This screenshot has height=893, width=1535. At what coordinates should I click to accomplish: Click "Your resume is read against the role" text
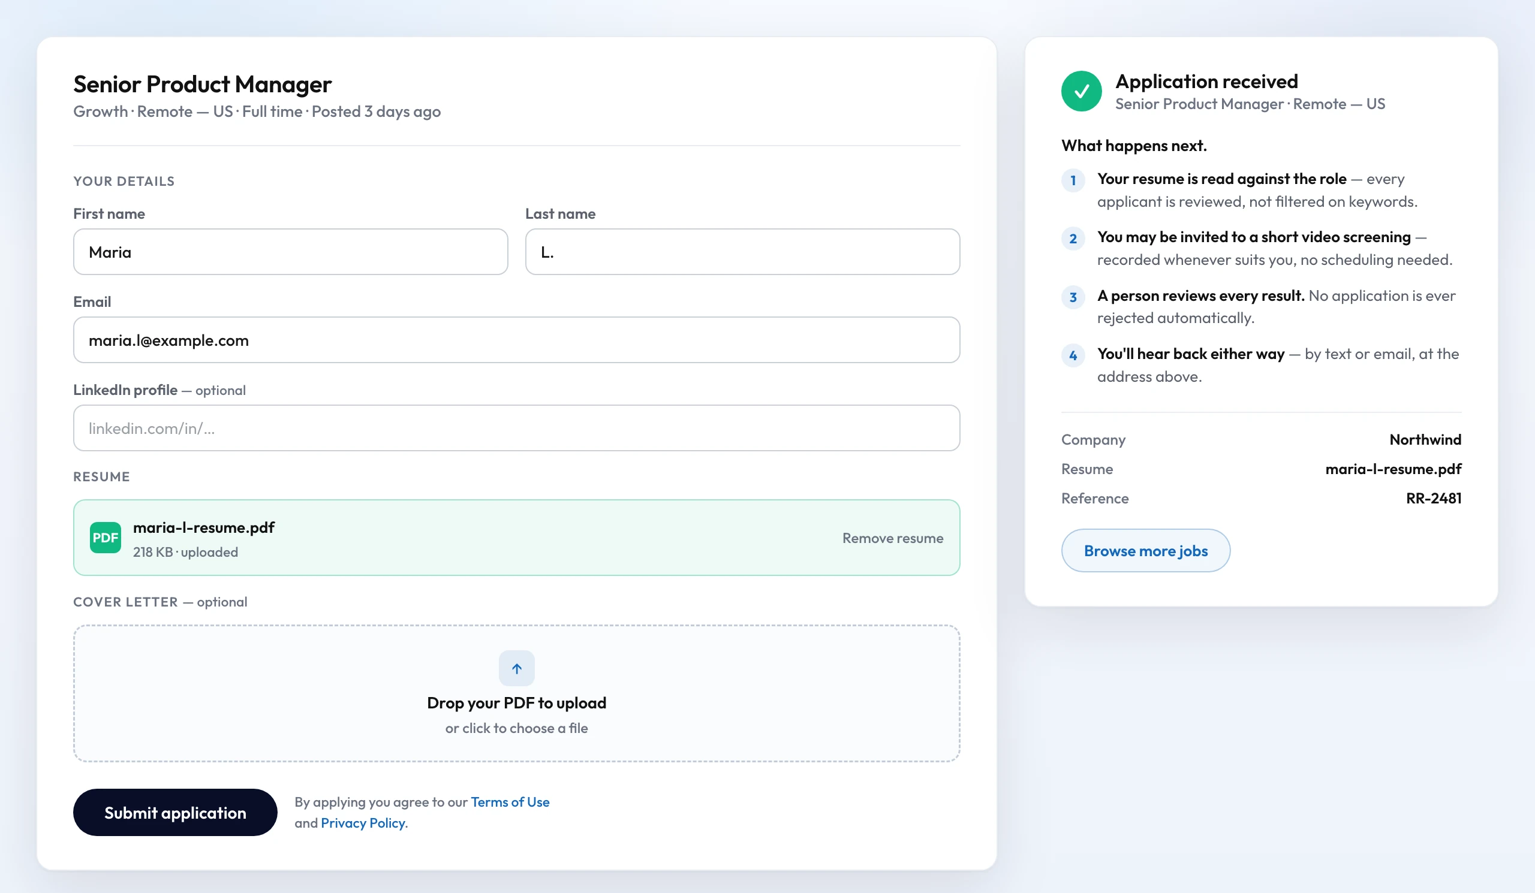[x=1222, y=179]
